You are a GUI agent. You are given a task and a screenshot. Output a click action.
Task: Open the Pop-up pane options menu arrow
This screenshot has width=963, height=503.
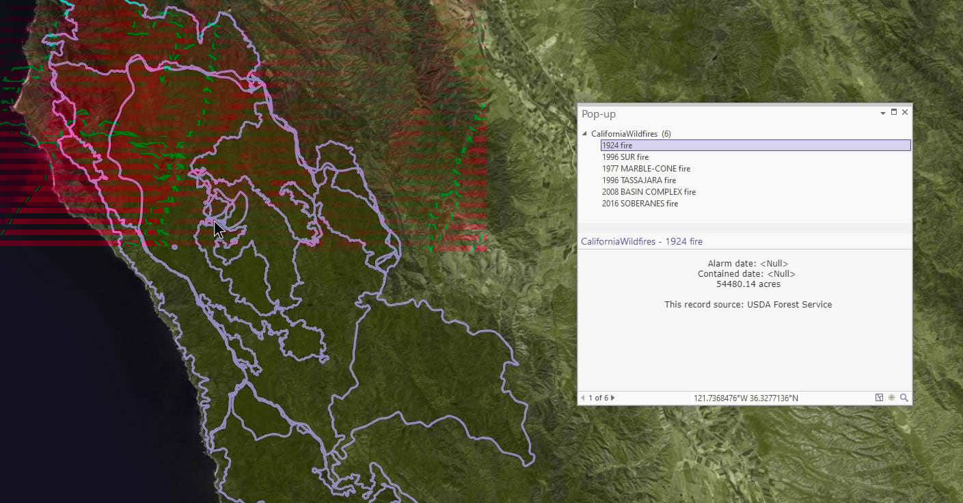coord(882,113)
